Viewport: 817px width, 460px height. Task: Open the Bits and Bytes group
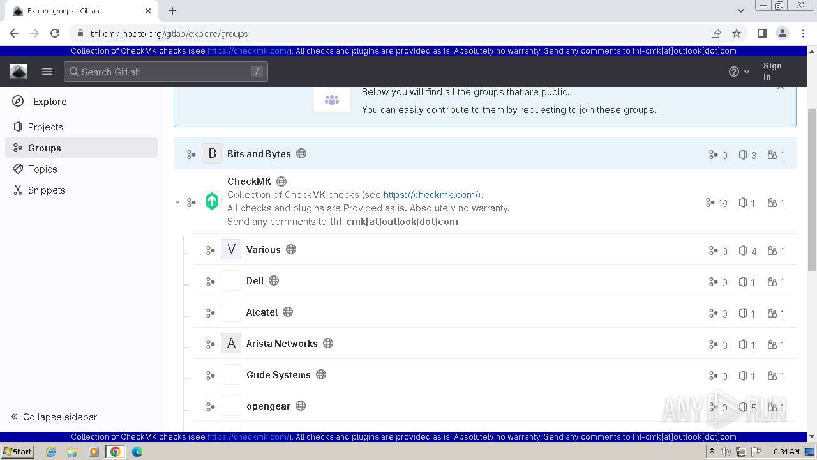coord(259,153)
